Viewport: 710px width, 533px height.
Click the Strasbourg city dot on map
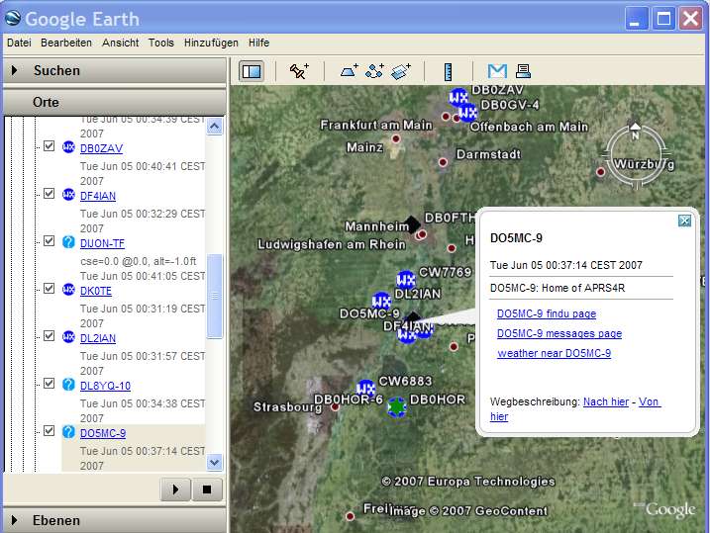tap(335, 407)
